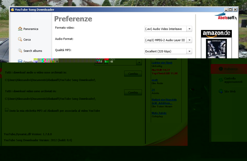
Task: Maximize the YouTube Song Downloader window
Action: [231, 10]
